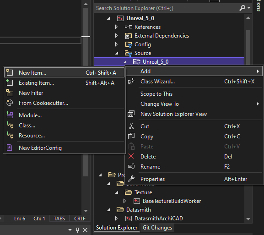Select the highlighted Unreal_5_0 filter row
Image resolution: width=264 pixels, height=235 pixels.
click(169, 61)
